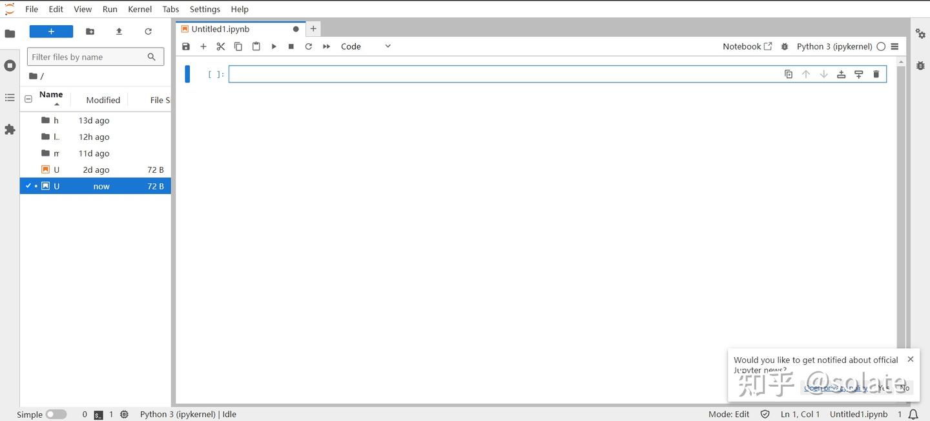Duplicate the cell with the copy icon
Viewport: 930px width, 421px height.
pyautogui.click(x=788, y=73)
